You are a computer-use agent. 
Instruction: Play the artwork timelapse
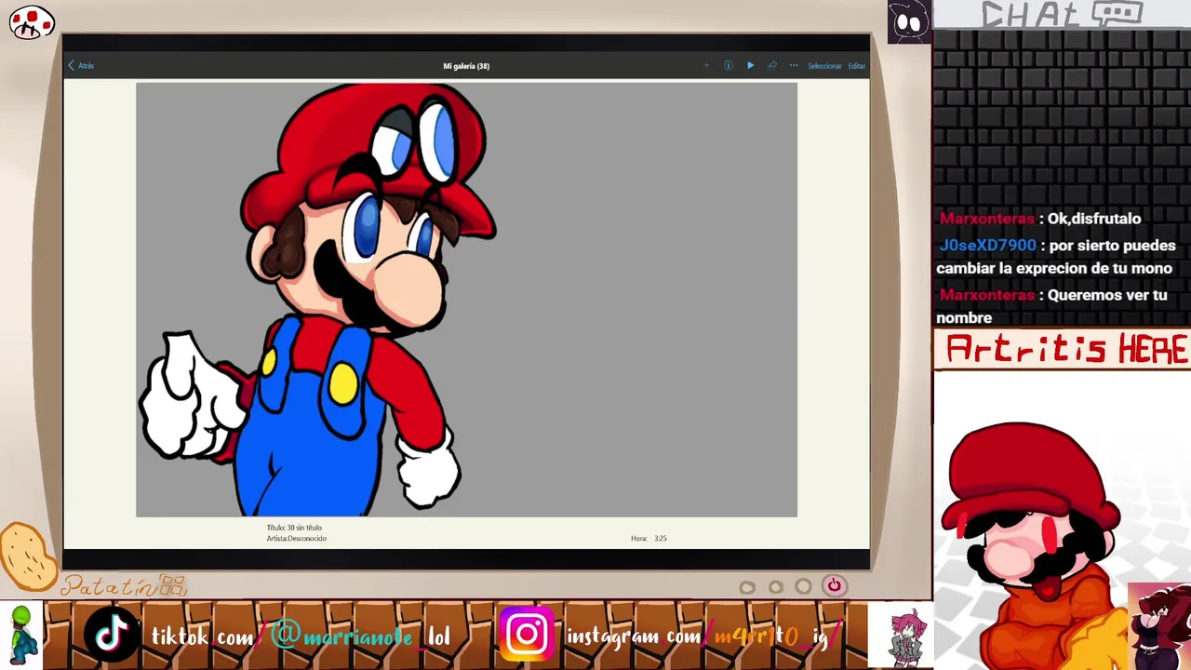click(750, 66)
